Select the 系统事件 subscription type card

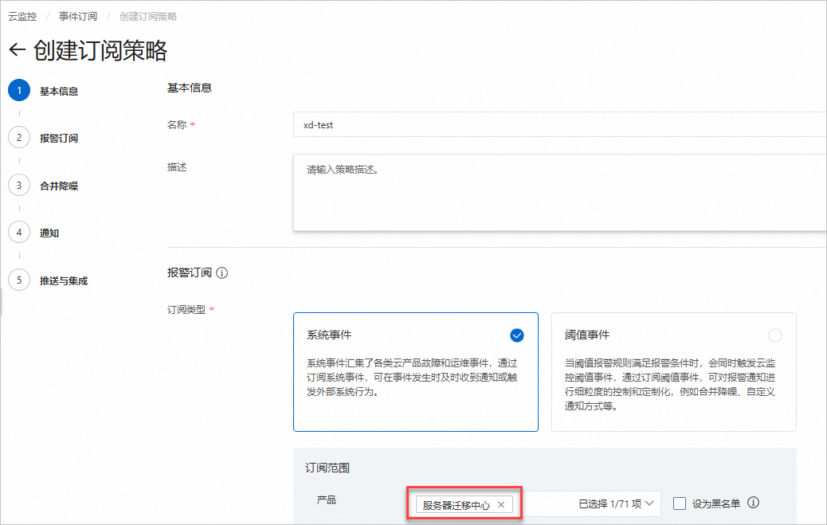(x=416, y=372)
